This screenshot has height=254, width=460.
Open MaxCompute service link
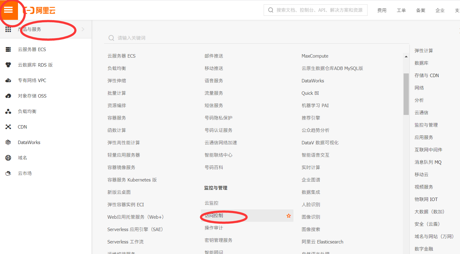[315, 56]
